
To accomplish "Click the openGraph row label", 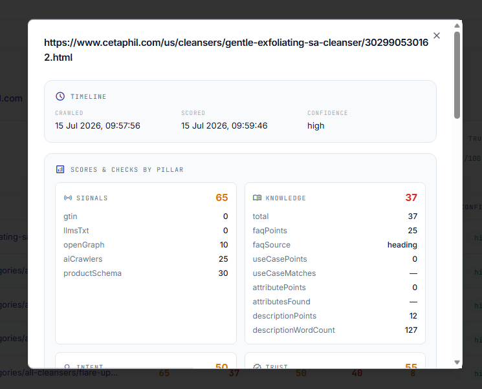I will [x=84, y=245].
